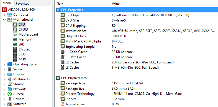
Task: Switch to the Menu tab
Action: coord(7,3)
